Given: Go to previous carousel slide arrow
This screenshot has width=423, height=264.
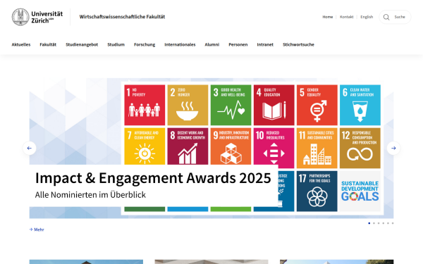Looking at the screenshot, I should pos(30,148).
